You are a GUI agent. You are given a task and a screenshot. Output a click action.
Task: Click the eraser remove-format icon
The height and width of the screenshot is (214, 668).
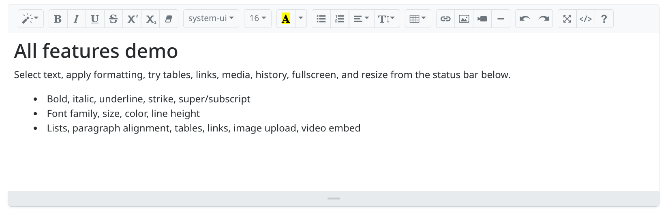[169, 19]
